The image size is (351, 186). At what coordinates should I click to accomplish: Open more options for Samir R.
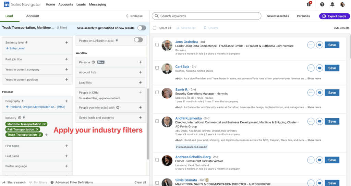click(311, 93)
